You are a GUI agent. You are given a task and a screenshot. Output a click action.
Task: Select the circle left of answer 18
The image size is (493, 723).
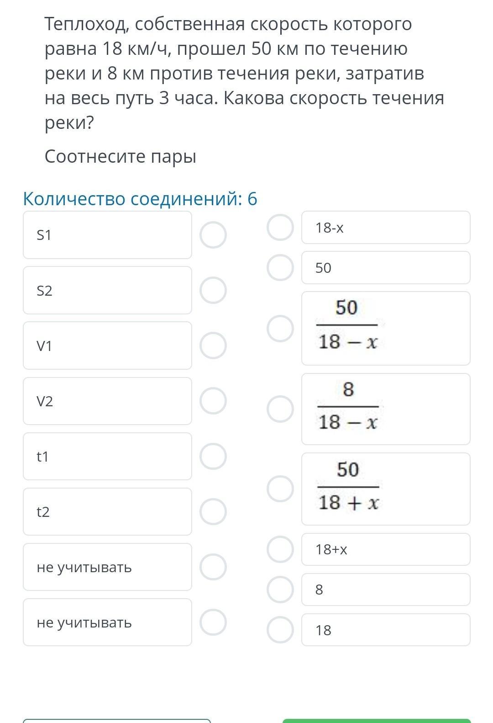(x=280, y=630)
